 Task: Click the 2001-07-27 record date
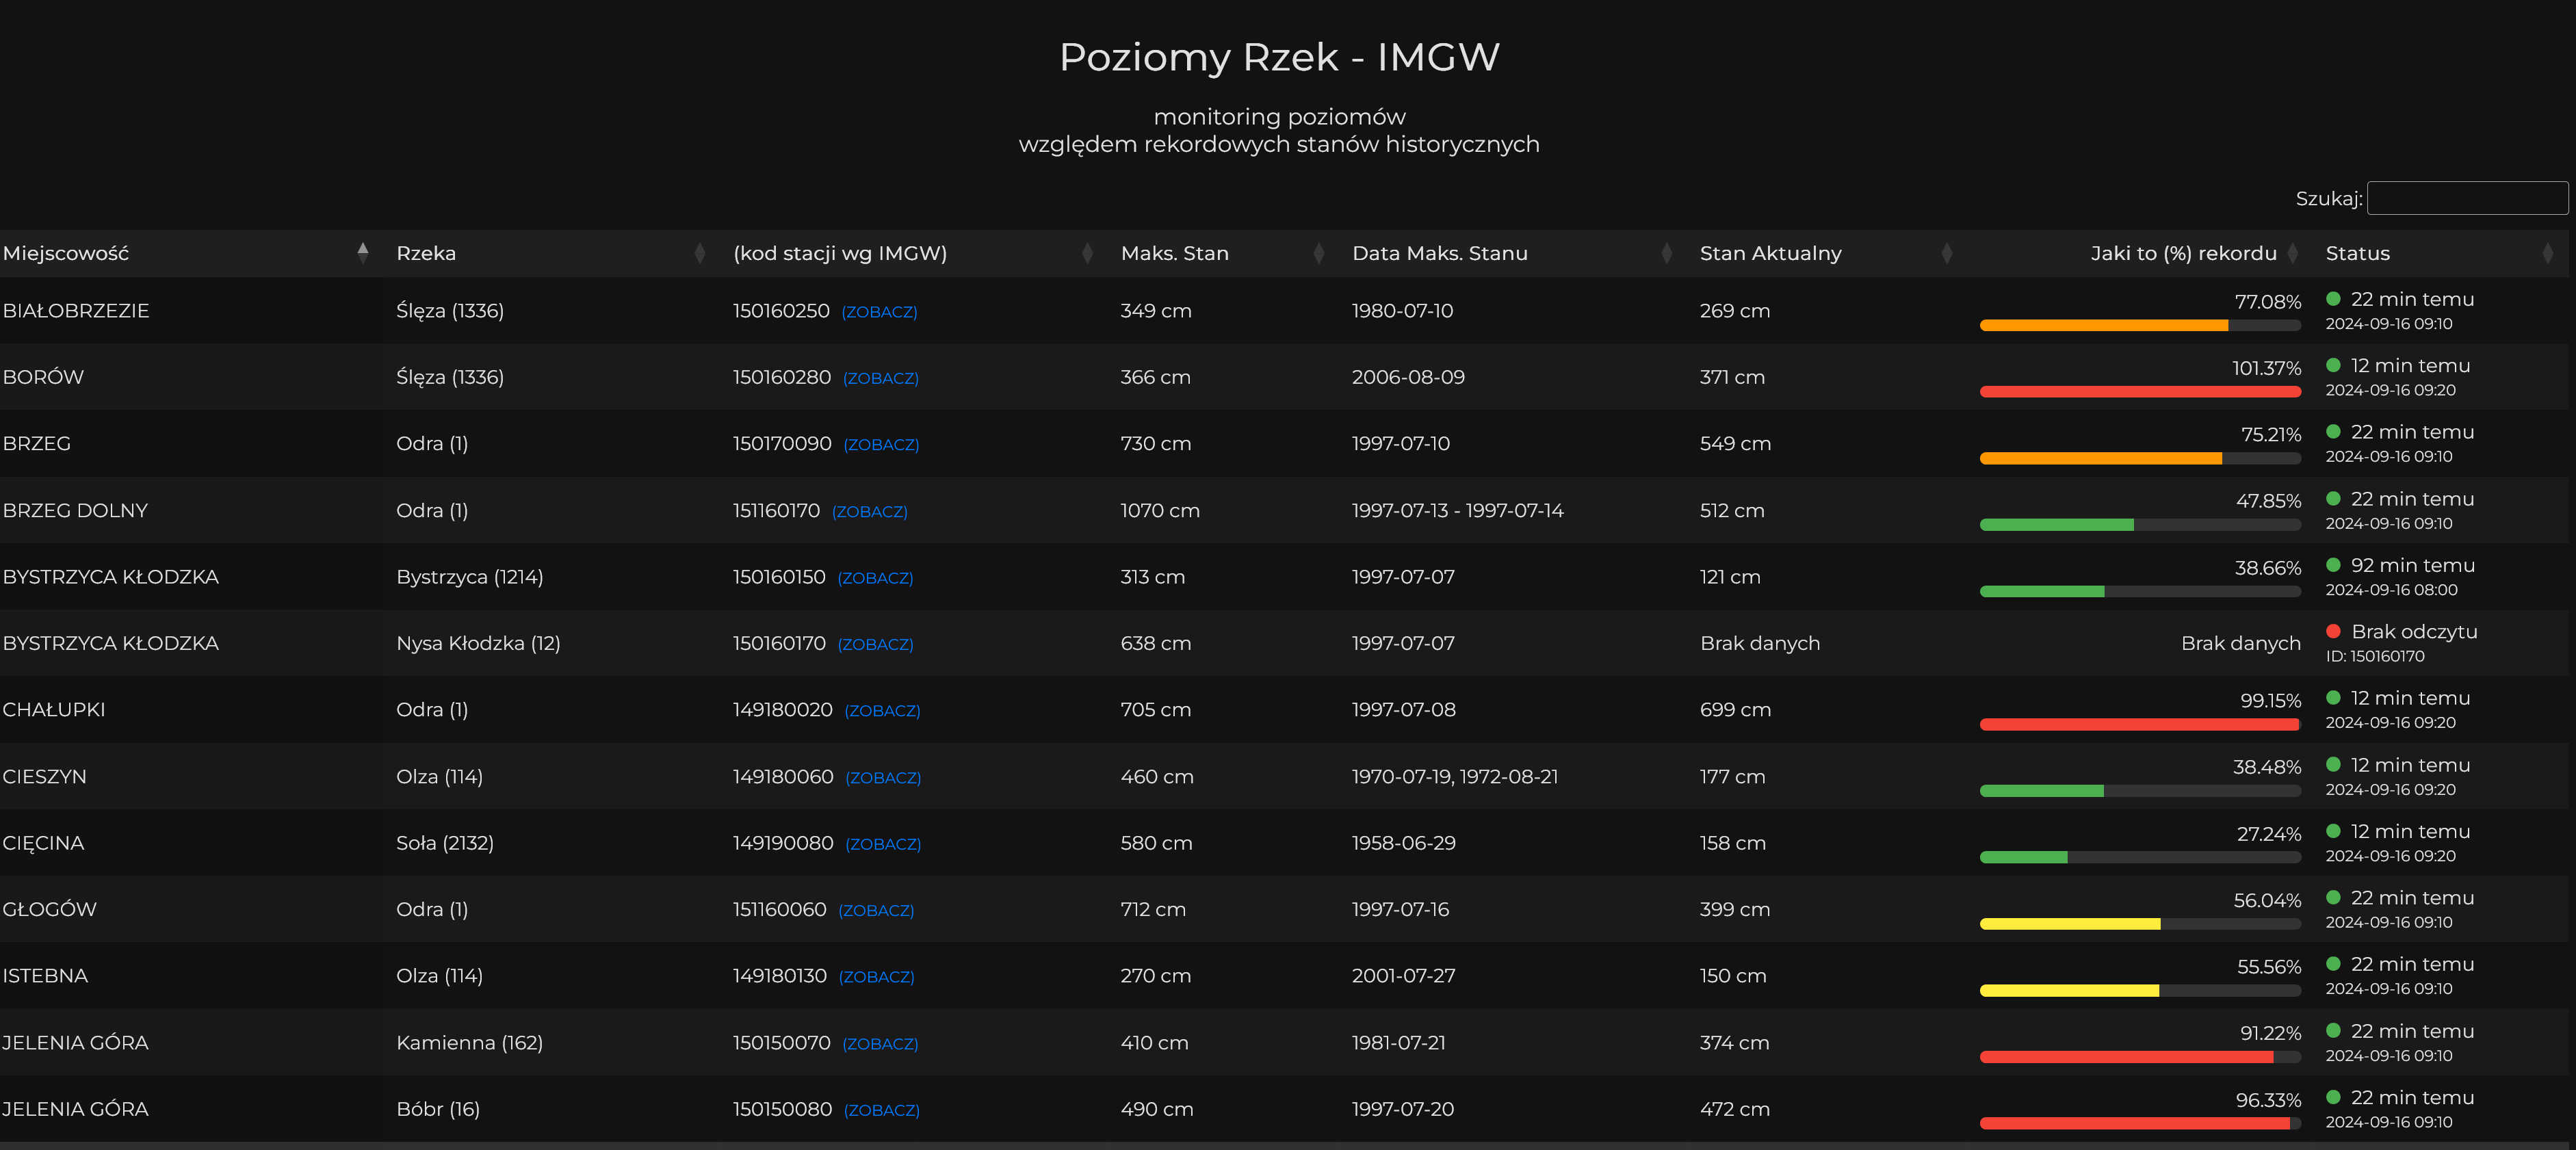(x=1403, y=975)
